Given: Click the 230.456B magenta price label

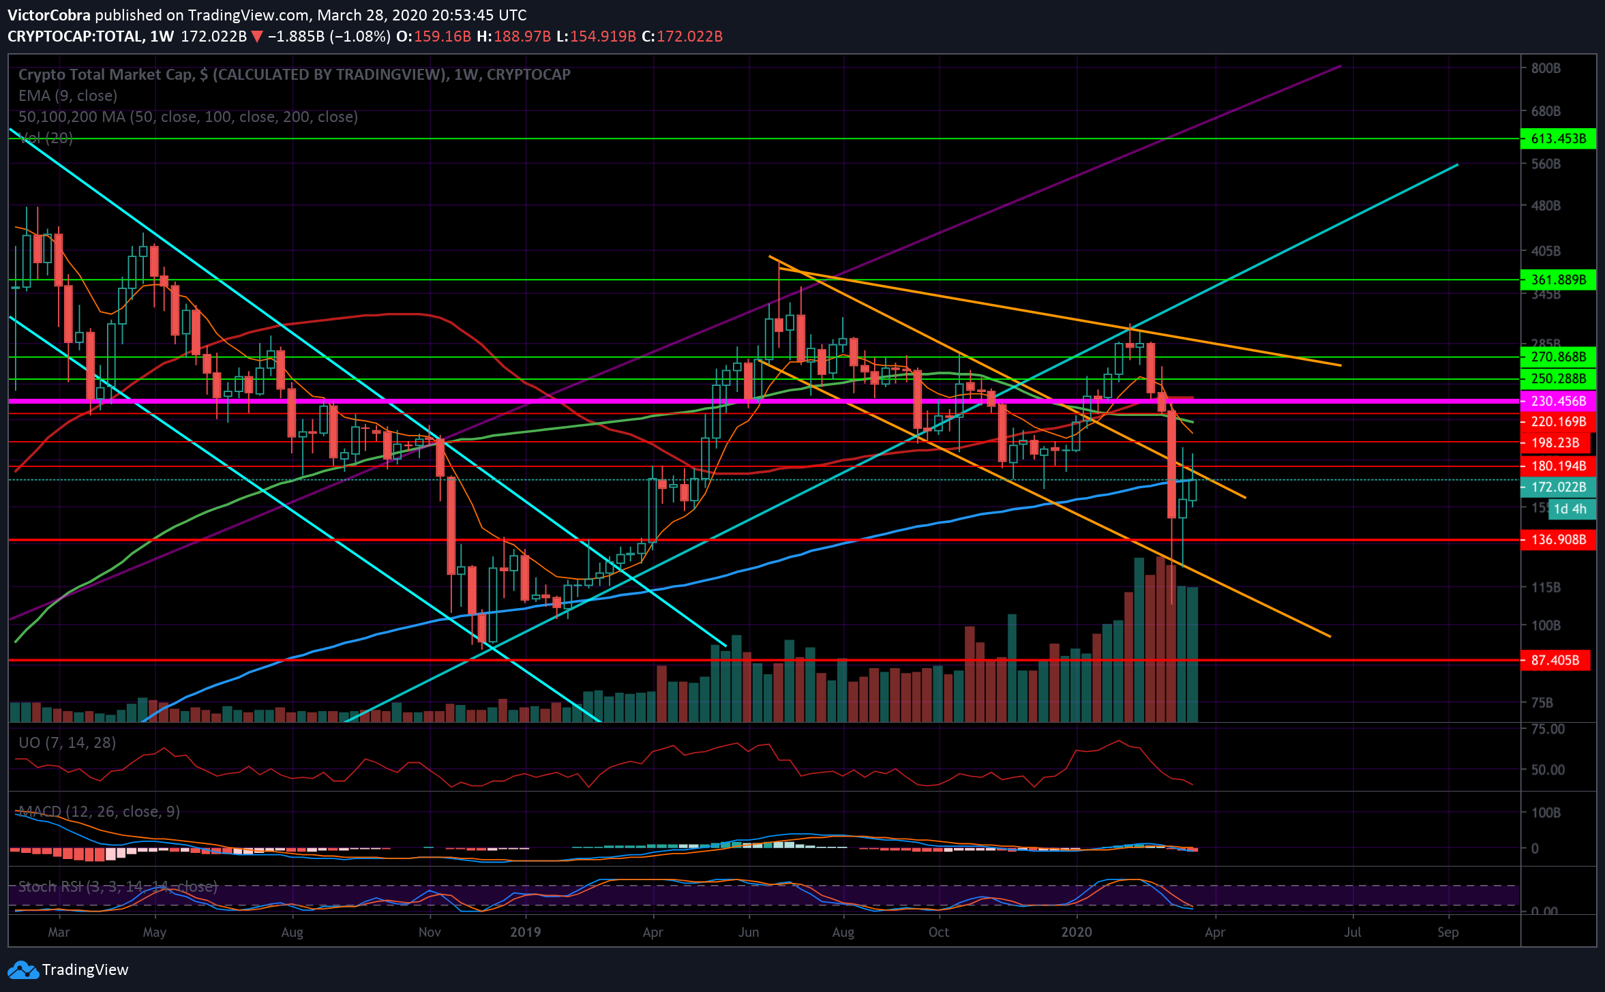Looking at the screenshot, I should [x=1559, y=401].
